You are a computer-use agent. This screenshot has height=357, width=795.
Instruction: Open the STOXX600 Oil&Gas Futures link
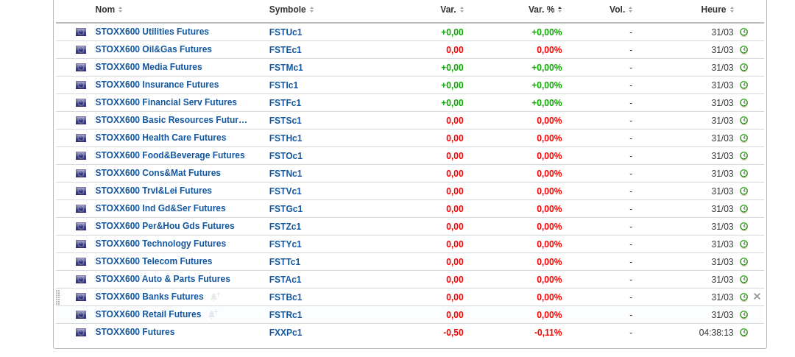click(153, 49)
